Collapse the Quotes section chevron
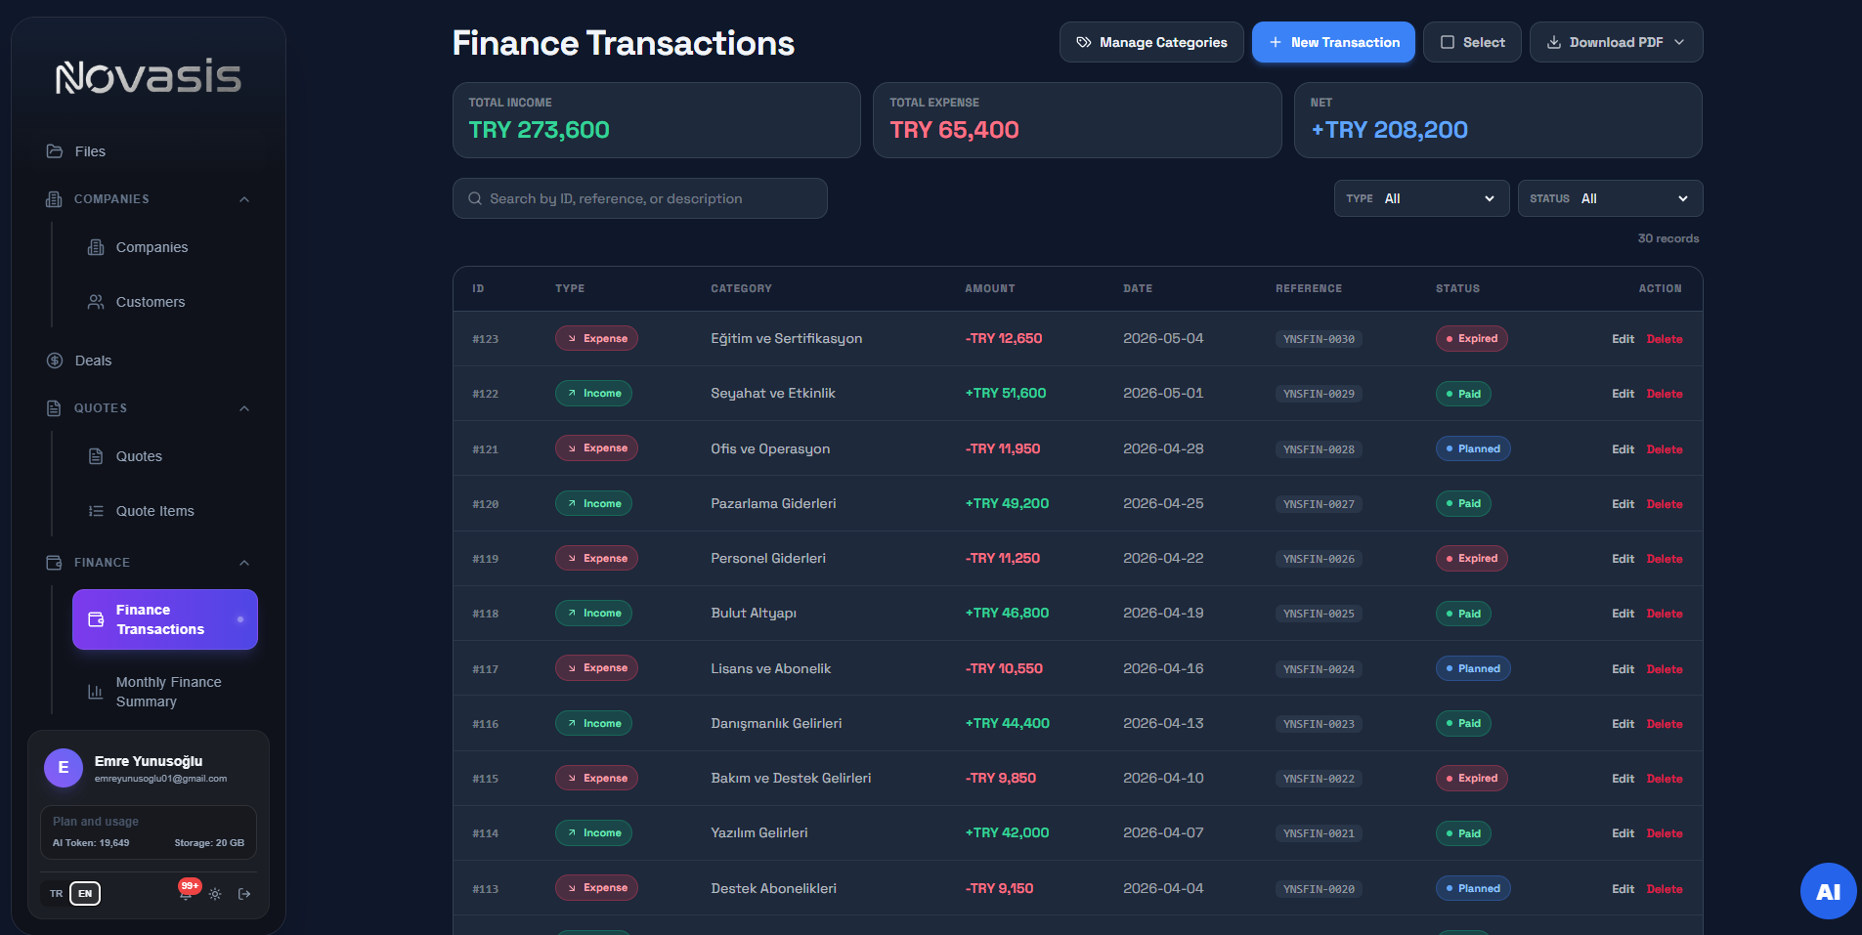The width and height of the screenshot is (1862, 935). (244, 408)
